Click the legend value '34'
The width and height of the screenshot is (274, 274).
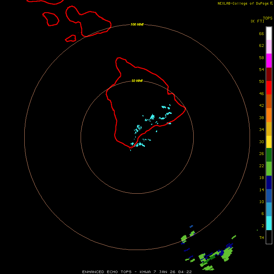click(x=262, y=130)
